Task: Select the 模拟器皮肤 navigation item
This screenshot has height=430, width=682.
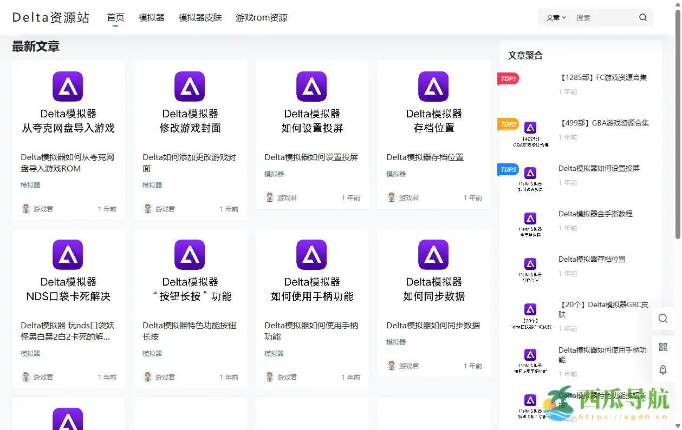Action: coord(200,17)
